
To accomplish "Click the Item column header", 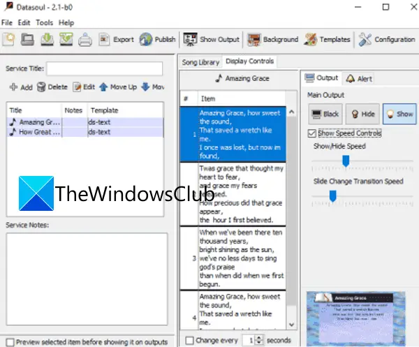I will coord(242,99).
